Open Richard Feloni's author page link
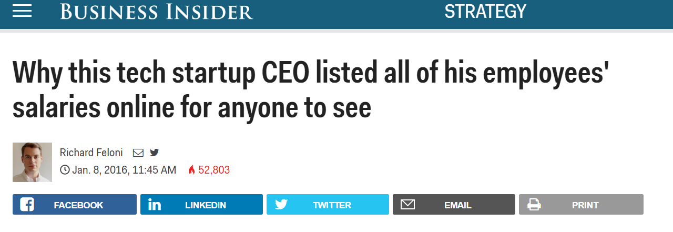673x232 pixels. tap(91, 153)
